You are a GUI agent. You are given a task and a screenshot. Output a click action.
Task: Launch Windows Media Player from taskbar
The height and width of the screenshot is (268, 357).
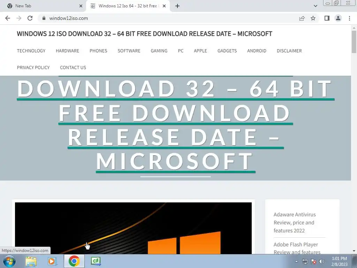[52, 261]
